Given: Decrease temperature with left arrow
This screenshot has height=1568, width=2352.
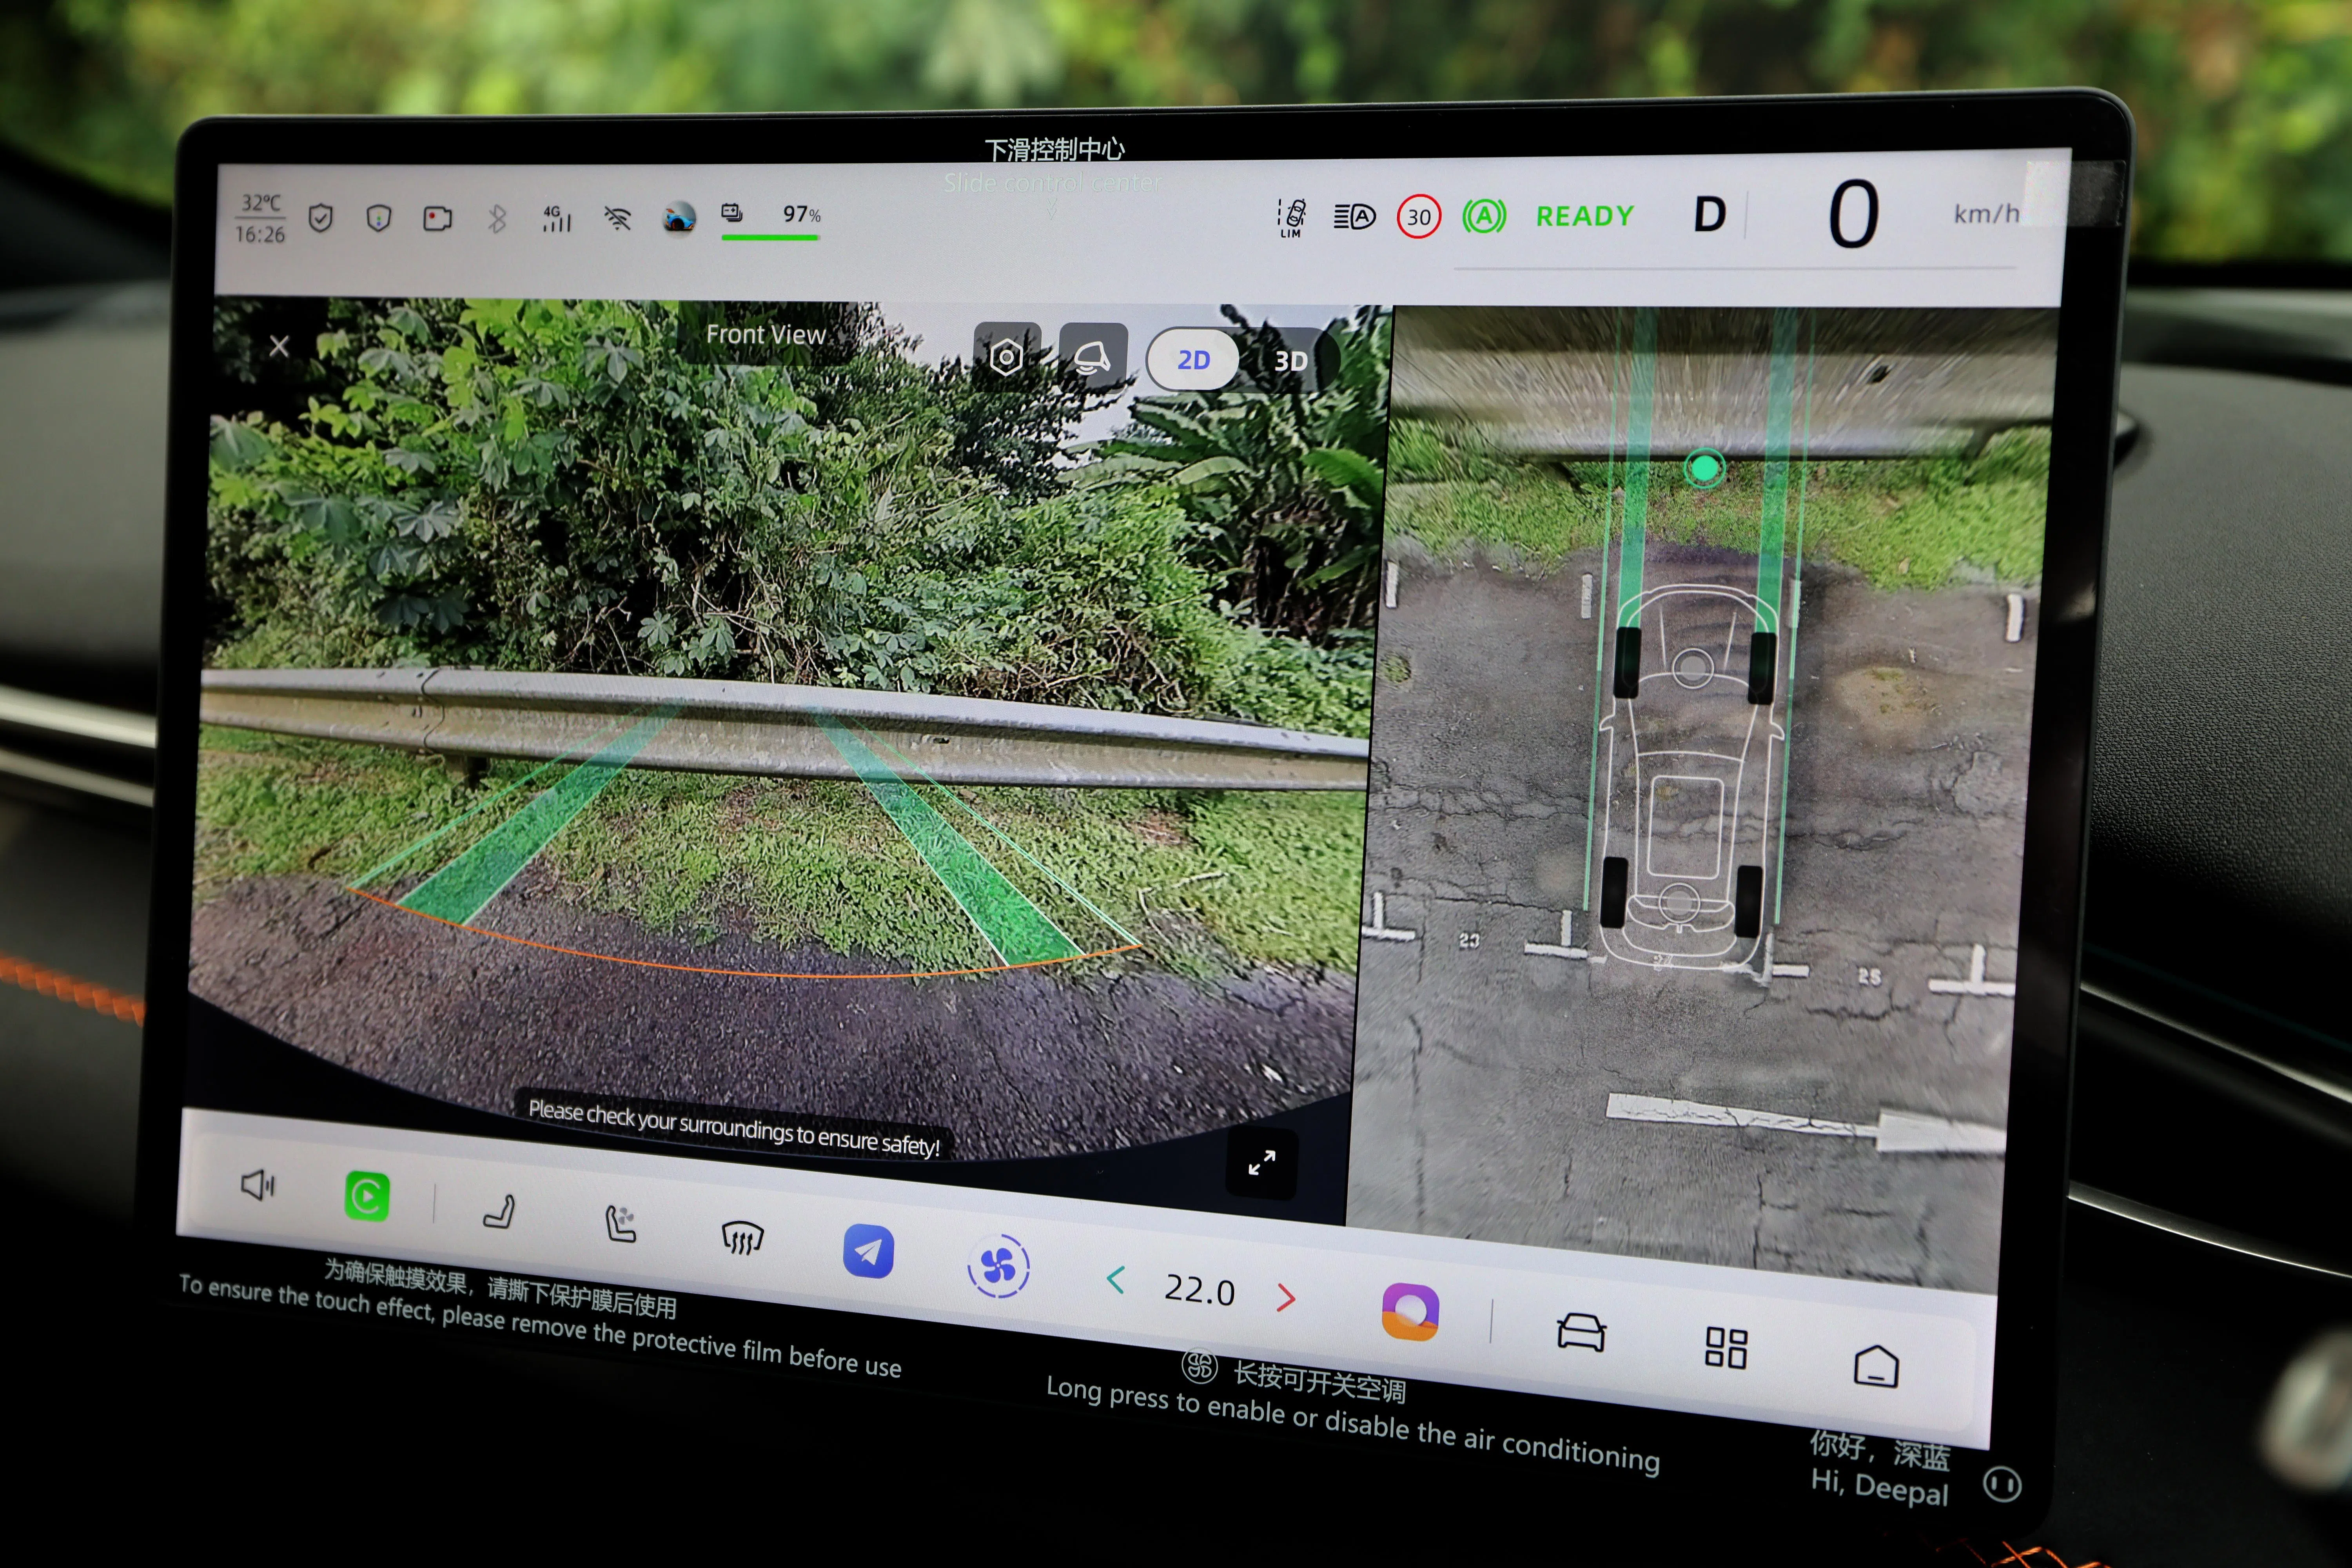Looking at the screenshot, I should [x=1116, y=1279].
